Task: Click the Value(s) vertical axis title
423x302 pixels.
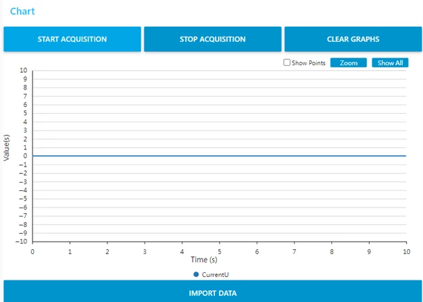Action: pyautogui.click(x=6, y=147)
